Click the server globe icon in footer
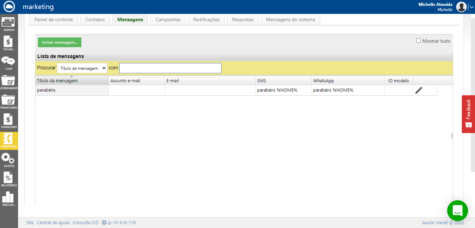 coord(104,223)
